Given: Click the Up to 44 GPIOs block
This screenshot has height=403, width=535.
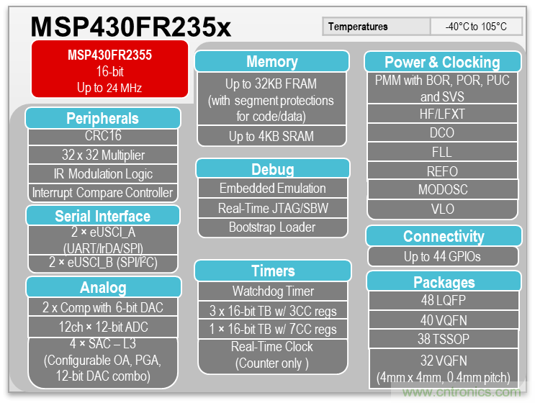Looking at the screenshot, I should [x=443, y=256].
